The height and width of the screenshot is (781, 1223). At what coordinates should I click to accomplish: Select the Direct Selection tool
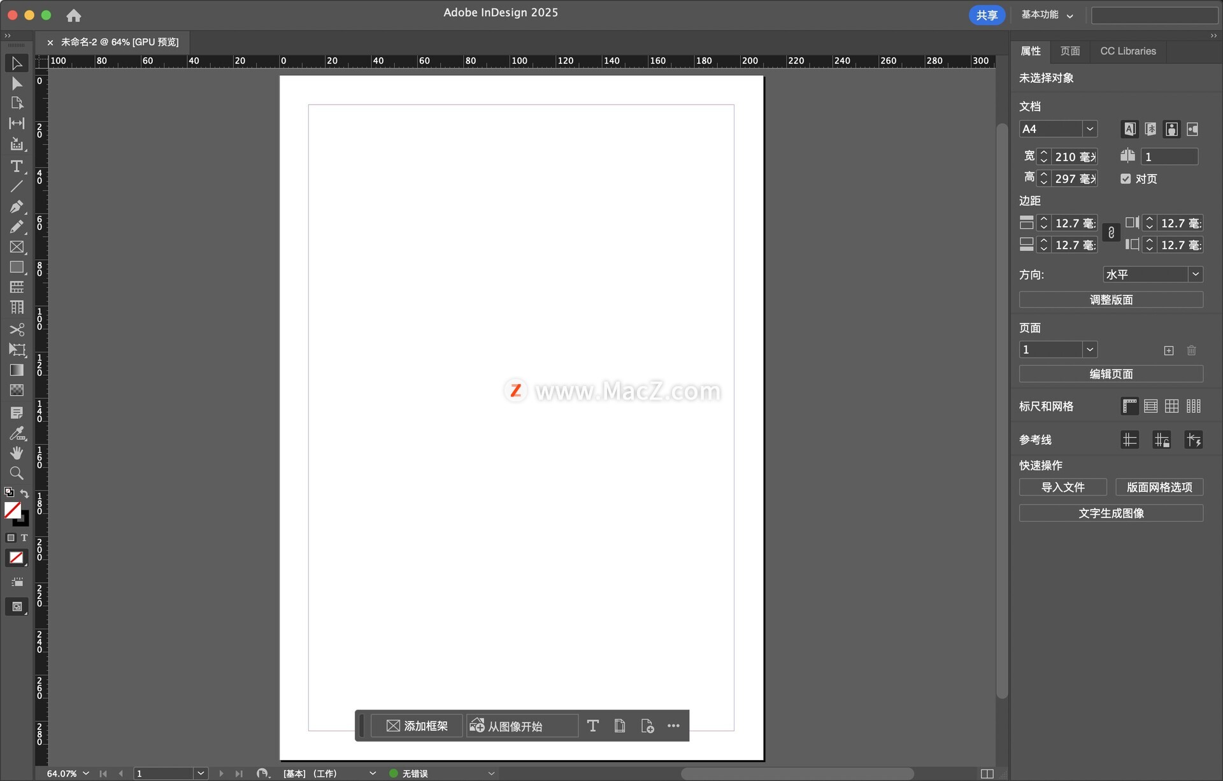point(17,83)
